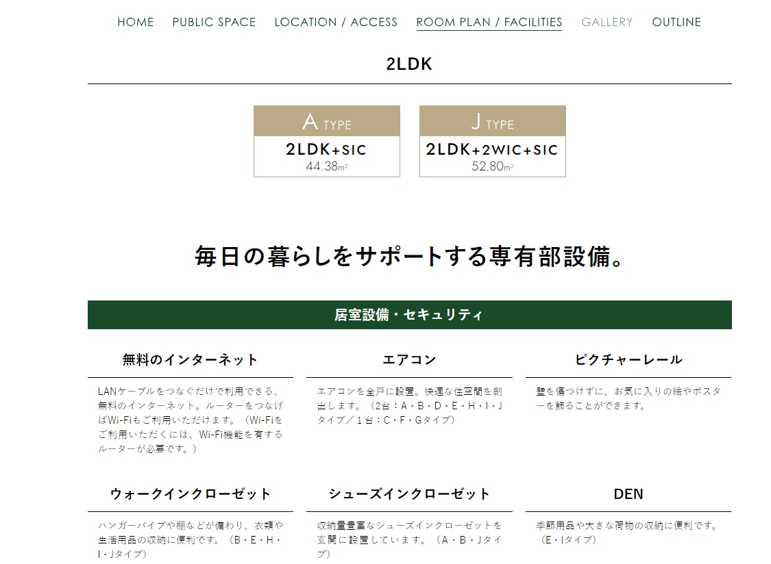Viewport: 771px width, 564px height.
Task: Select the ROOM PLAN / FACILITIES menu item
Action: (489, 22)
